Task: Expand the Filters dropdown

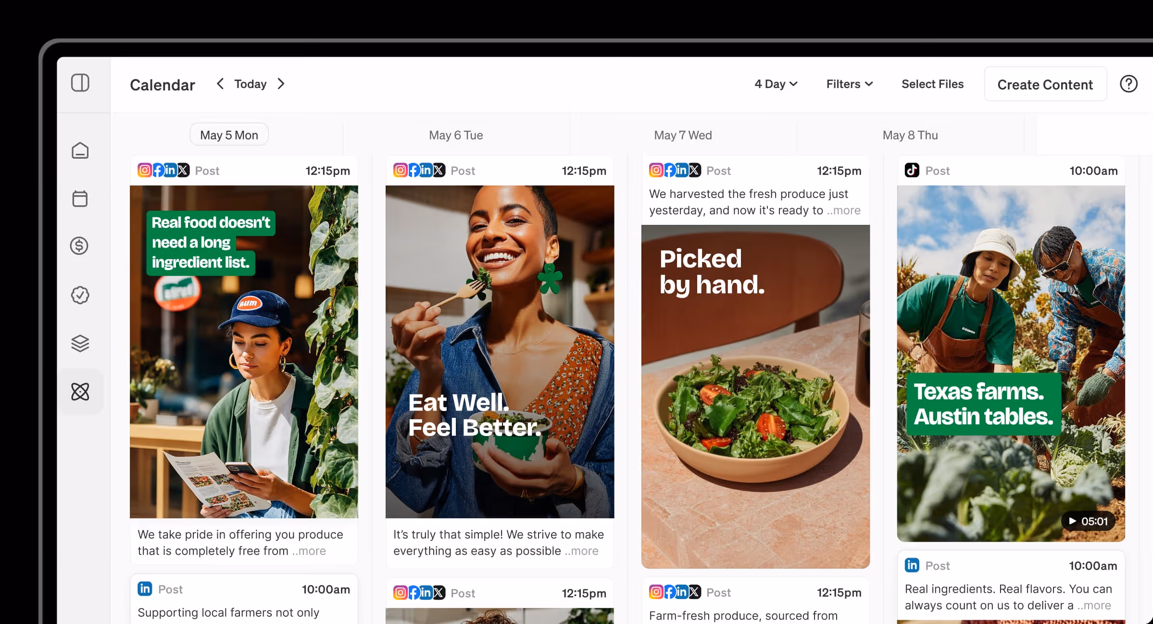Action: pyautogui.click(x=850, y=84)
